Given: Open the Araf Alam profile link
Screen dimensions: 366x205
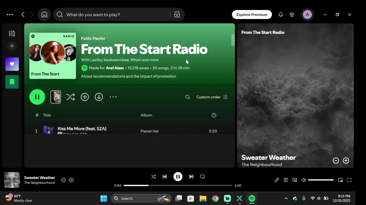Looking at the screenshot, I should 115,68.
